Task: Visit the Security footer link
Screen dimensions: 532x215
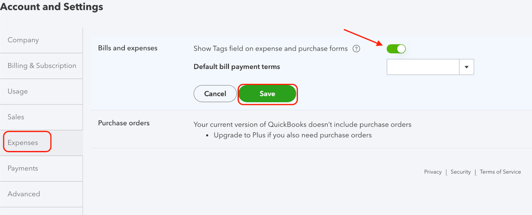Action: (461, 172)
